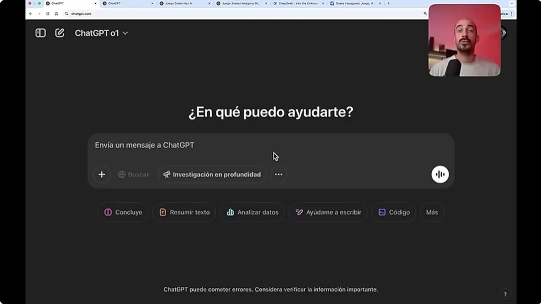Go forward in browser history

(x=39, y=14)
